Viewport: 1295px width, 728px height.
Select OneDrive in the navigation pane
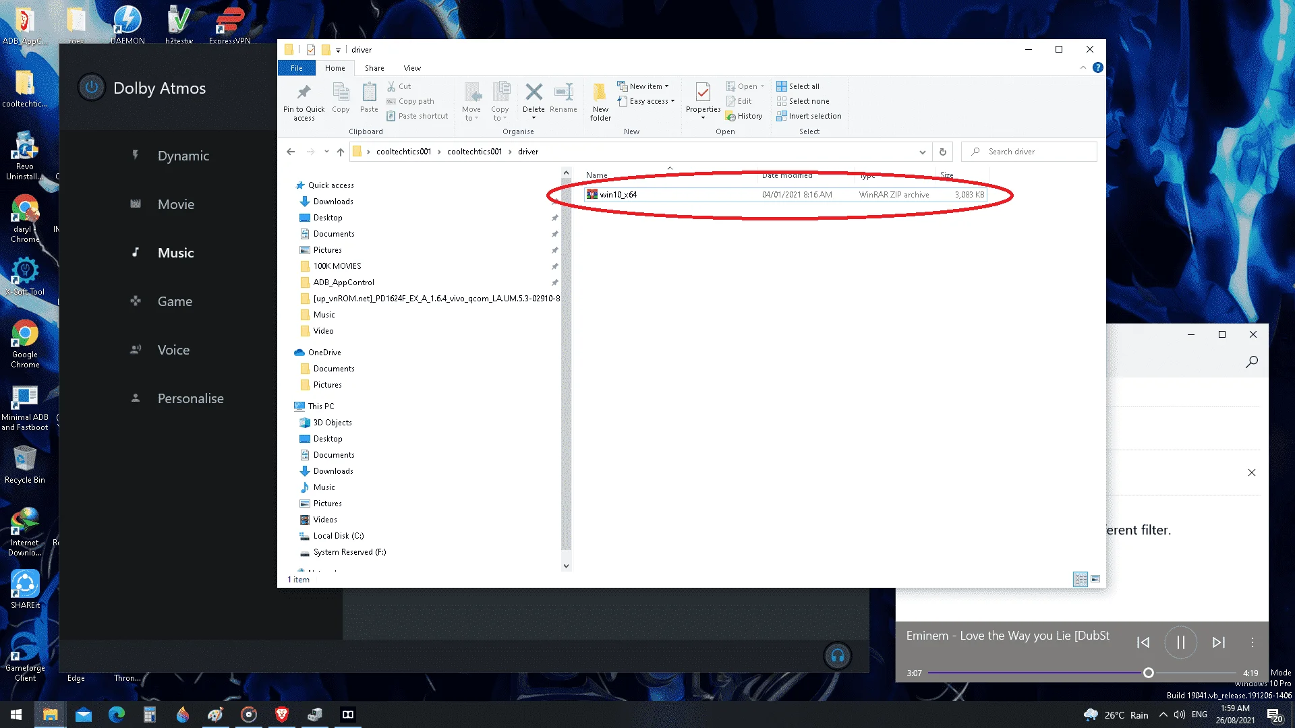click(324, 353)
